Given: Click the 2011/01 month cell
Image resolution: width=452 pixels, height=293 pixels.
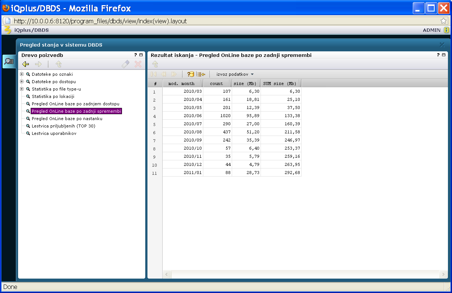Looking at the screenshot, I should click(183, 173).
